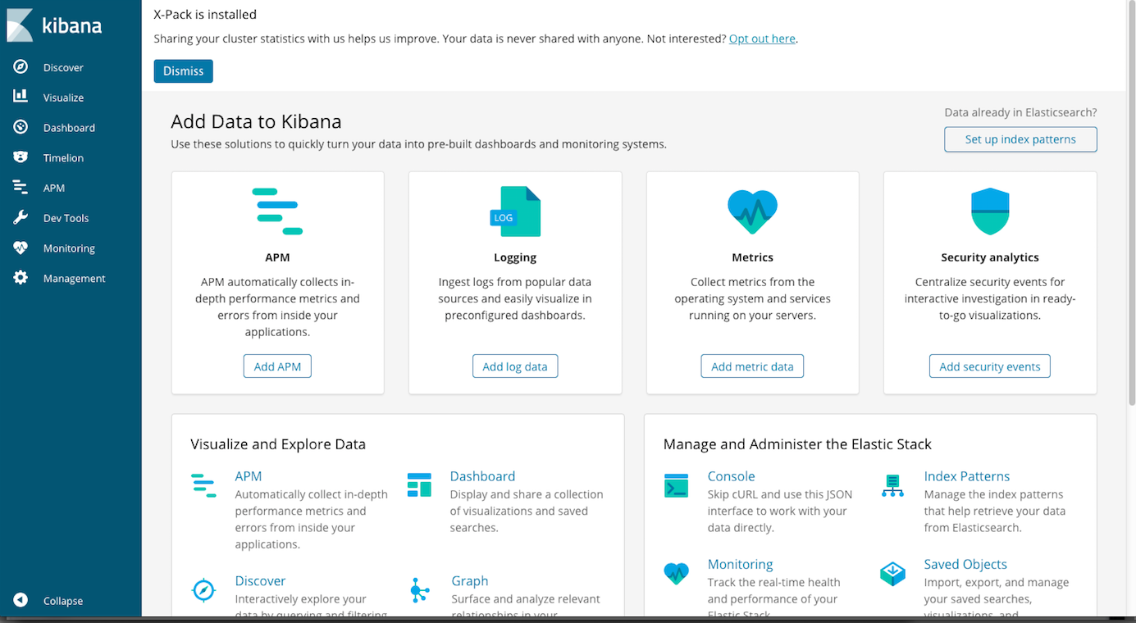Image resolution: width=1136 pixels, height=623 pixels.
Task: Open Timelion using its mask icon
Action: pos(21,157)
